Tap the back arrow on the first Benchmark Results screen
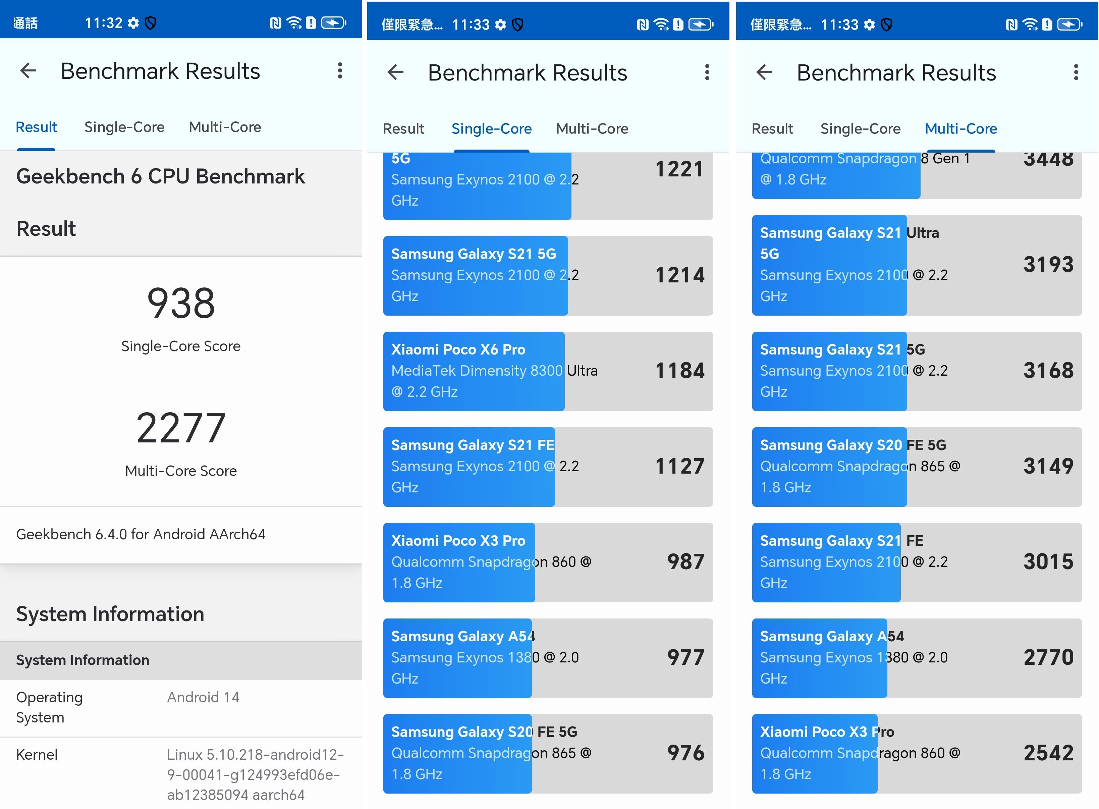The width and height of the screenshot is (1099, 809). point(28,71)
